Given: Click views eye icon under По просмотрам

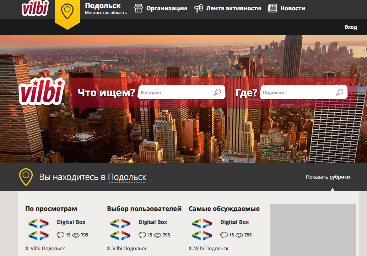Looking at the screenshot, I should (76, 235).
